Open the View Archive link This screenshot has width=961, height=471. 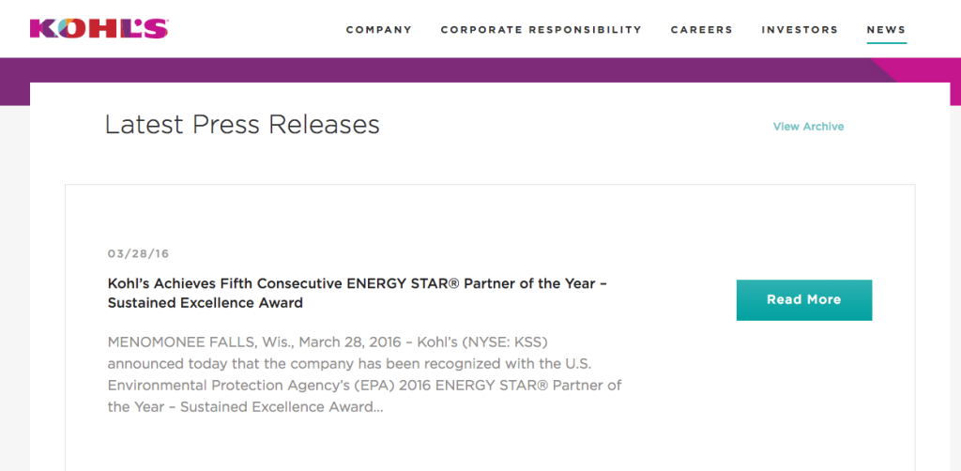808,127
